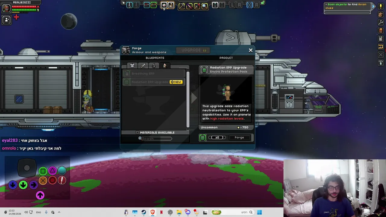386x217 pixels.
Task: Click the microphone tray icon
Action: pos(46,212)
